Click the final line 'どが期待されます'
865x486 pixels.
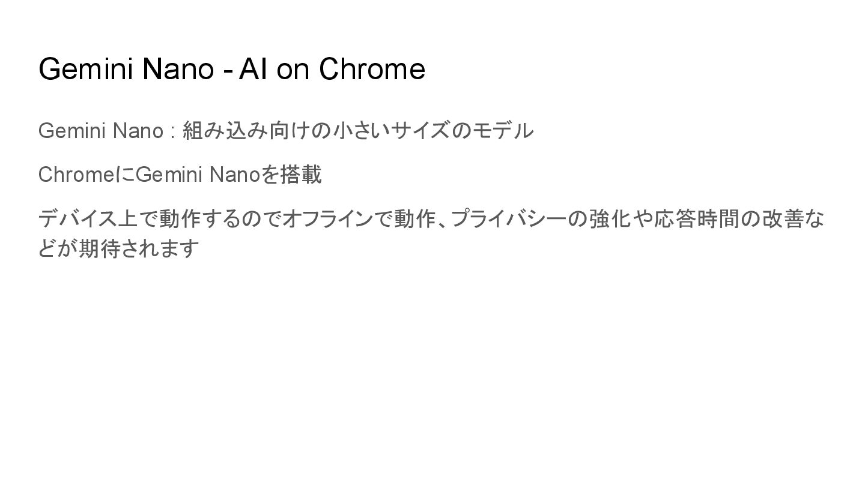coord(119,248)
